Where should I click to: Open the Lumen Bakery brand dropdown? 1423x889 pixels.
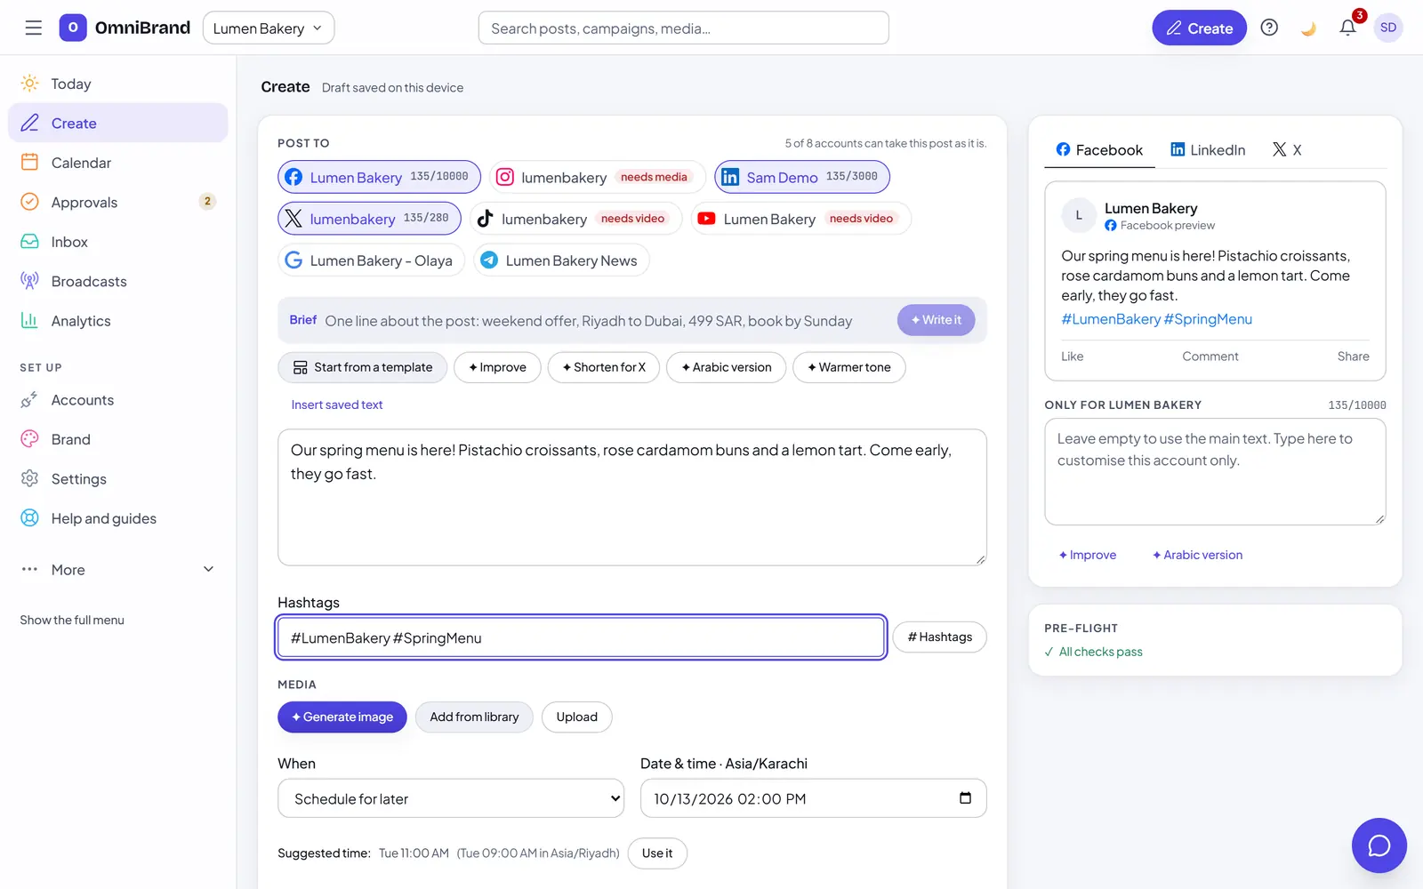(269, 28)
